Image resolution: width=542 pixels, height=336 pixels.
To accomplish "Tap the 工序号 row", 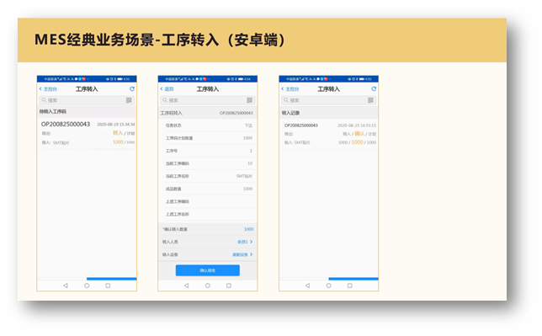I will click(208, 151).
